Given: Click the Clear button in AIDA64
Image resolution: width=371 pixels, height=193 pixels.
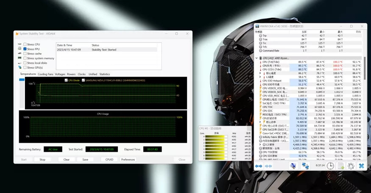Looking at the screenshot, I should [67, 159].
